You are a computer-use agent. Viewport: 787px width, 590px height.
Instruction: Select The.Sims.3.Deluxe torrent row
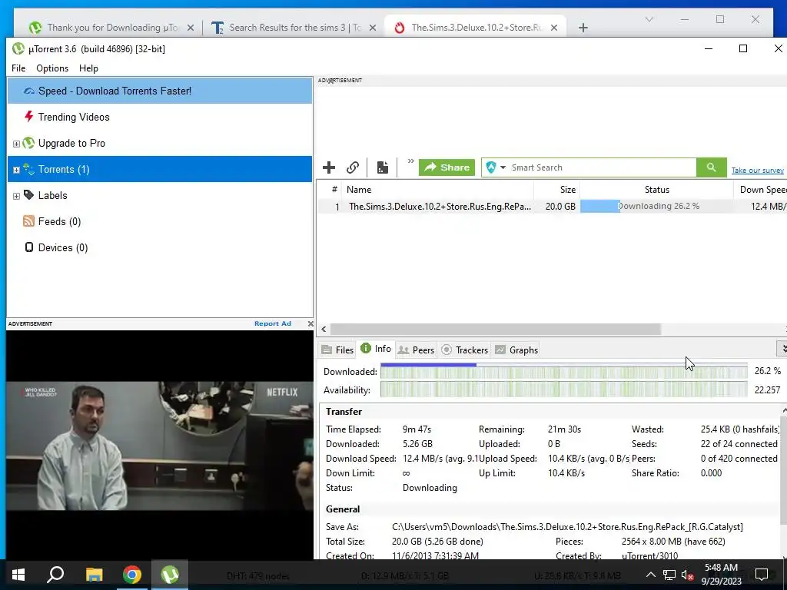552,206
